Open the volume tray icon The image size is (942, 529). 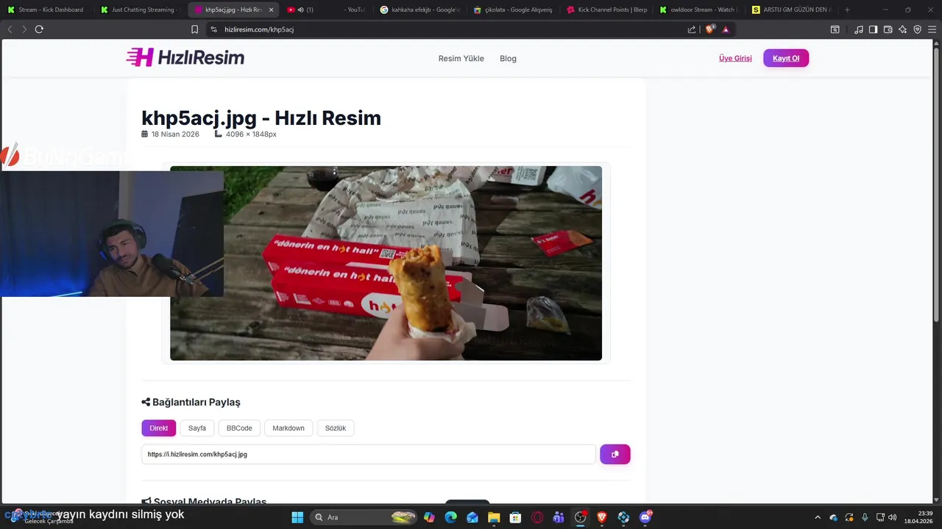point(893,517)
